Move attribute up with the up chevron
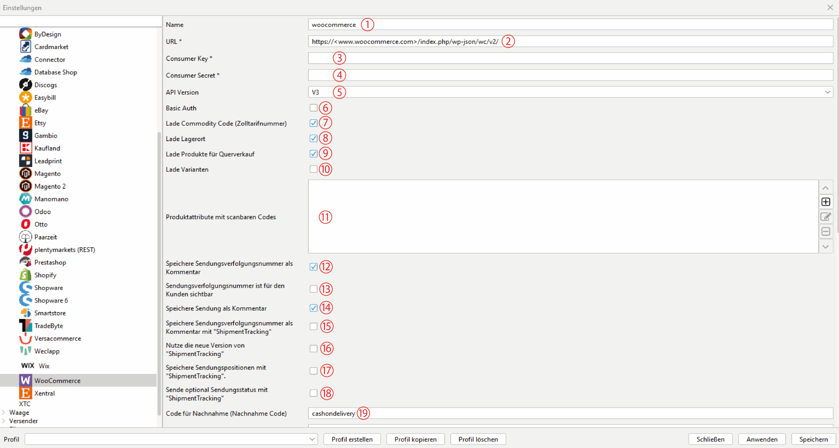 tap(826, 188)
